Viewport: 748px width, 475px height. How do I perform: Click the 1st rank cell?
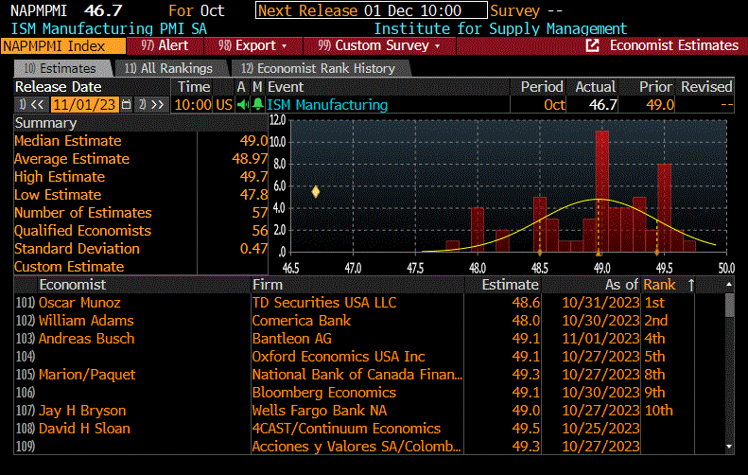(x=654, y=303)
